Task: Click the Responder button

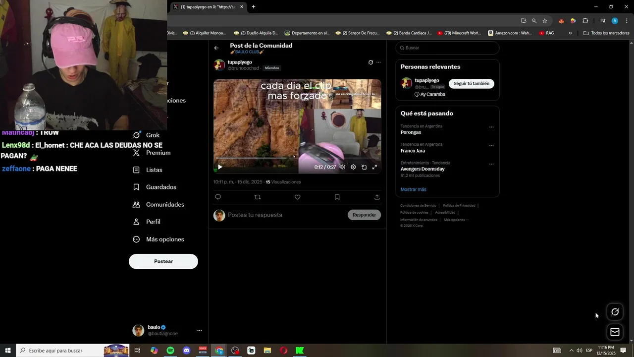Action: click(x=364, y=215)
